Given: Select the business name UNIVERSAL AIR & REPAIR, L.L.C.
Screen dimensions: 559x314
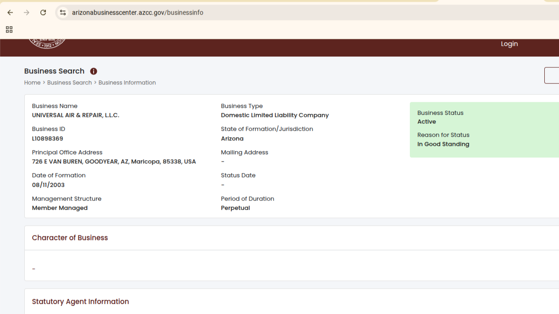Looking at the screenshot, I should click(76, 115).
